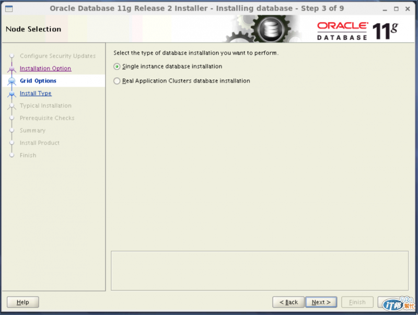
Task: Click the installation type instruction text
Action: (196, 53)
